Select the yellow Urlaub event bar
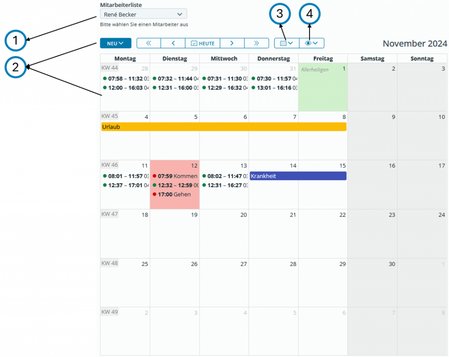449x357 pixels. click(224, 127)
